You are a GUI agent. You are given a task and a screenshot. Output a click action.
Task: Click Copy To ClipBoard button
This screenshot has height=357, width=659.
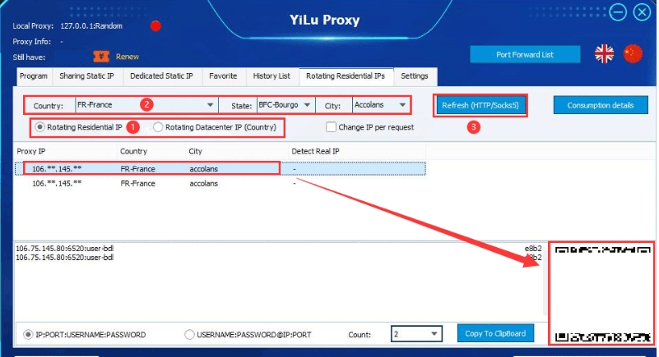(x=495, y=333)
